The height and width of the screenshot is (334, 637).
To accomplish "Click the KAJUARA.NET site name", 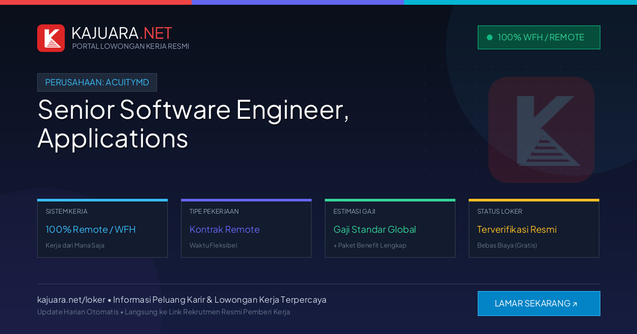I will 122,33.
